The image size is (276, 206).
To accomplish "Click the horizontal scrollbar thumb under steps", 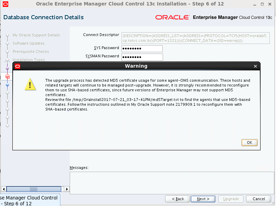I will 34,189.
